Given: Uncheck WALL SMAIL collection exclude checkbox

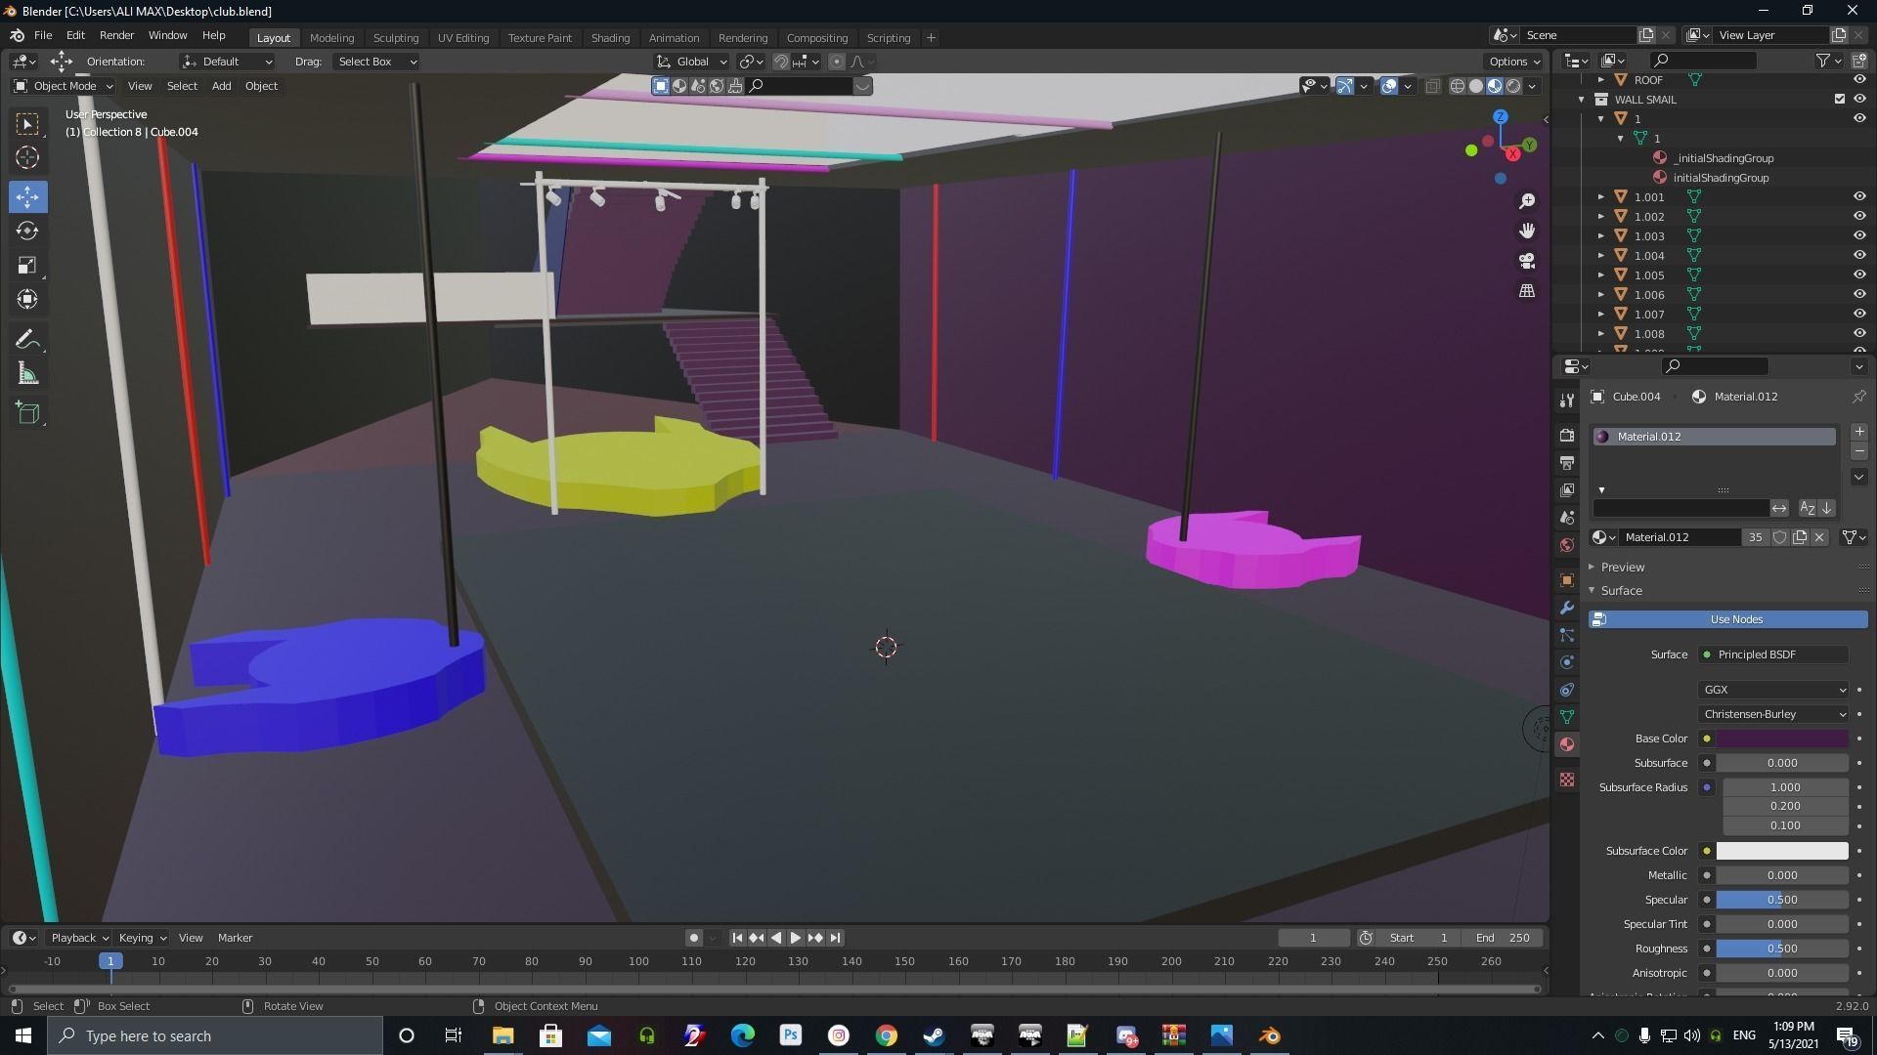Looking at the screenshot, I should tap(1840, 99).
